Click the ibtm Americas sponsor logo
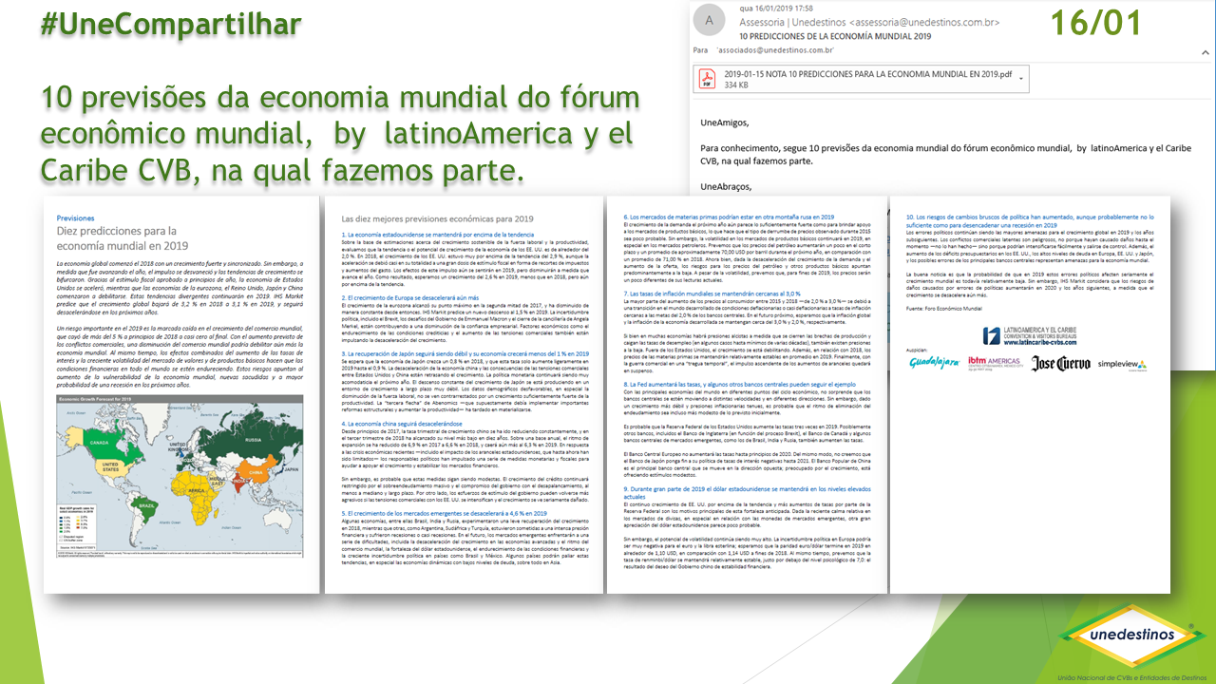This screenshot has width=1216, height=684. click(994, 362)
